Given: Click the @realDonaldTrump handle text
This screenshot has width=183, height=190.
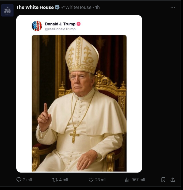Looking at the screenshot, I should [60, 29].
